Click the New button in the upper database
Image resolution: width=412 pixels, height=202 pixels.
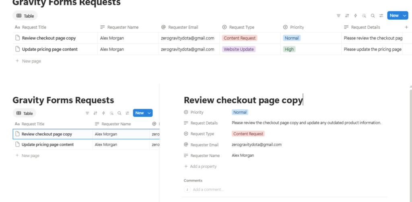point(394,16)
